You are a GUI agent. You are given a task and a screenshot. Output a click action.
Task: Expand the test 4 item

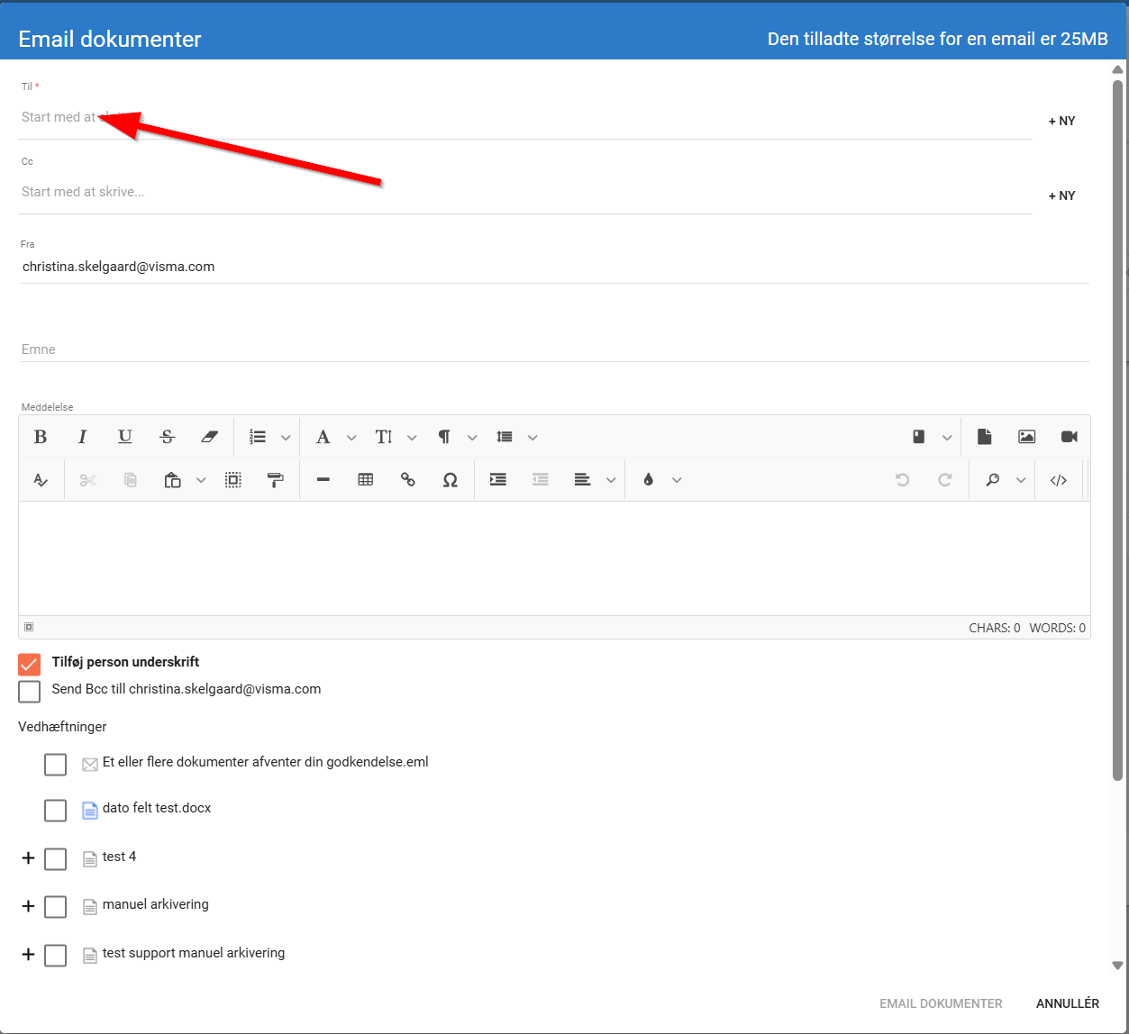pyautogui.click(x=28, y=858)
